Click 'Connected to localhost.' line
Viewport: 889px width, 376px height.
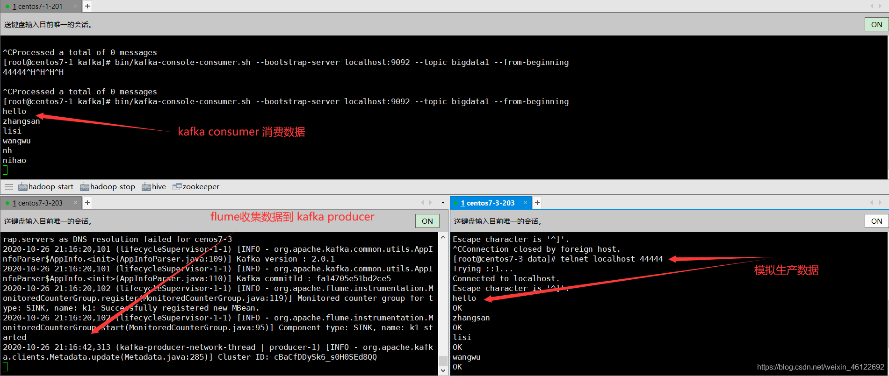click(506, 279)
